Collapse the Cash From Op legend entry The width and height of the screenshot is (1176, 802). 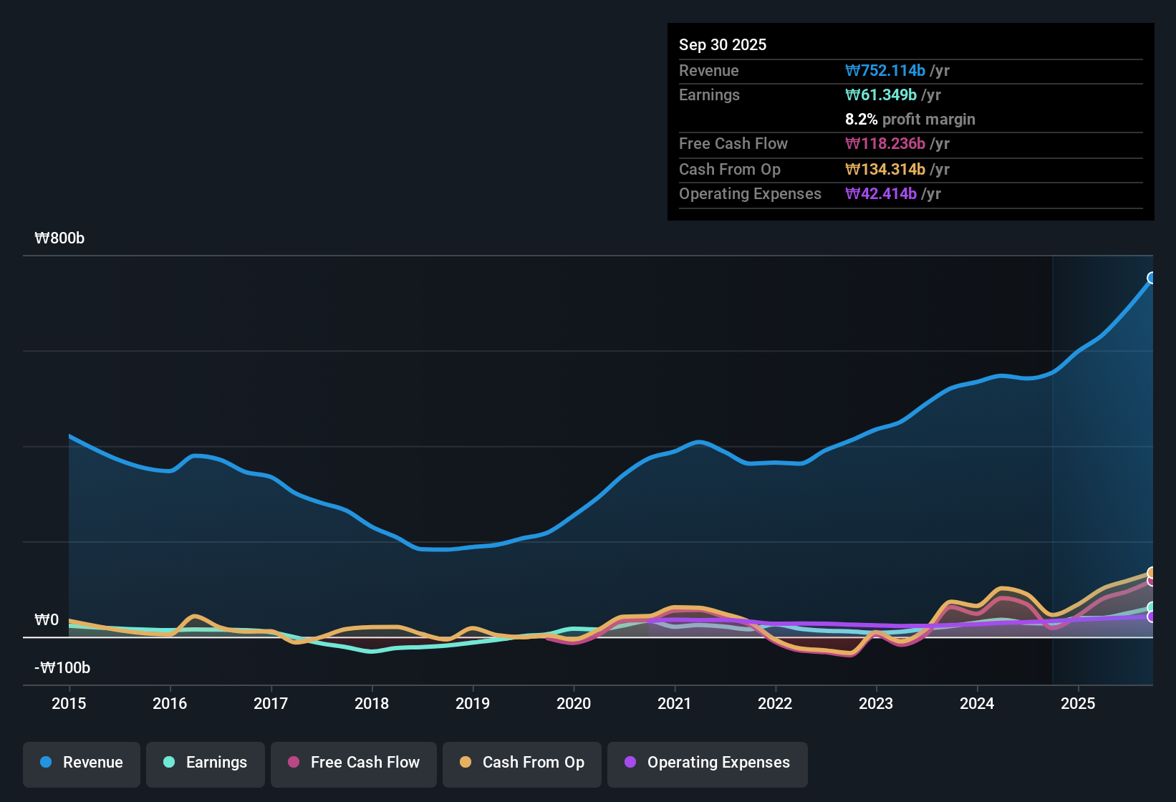pos(521,763)
